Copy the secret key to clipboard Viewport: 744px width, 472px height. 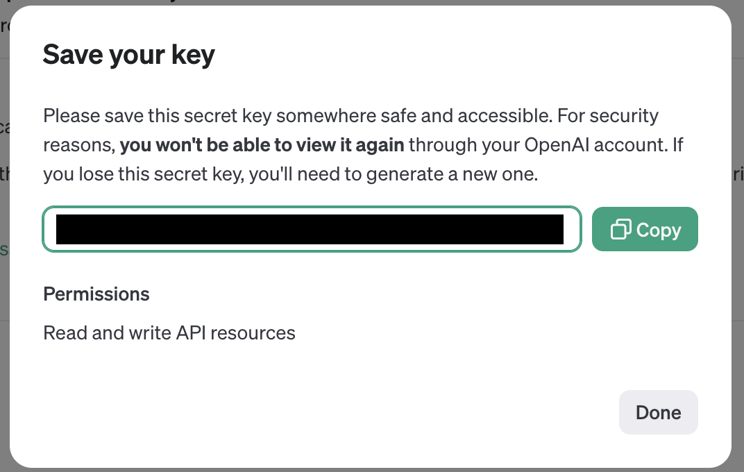(x=644, y=229)
